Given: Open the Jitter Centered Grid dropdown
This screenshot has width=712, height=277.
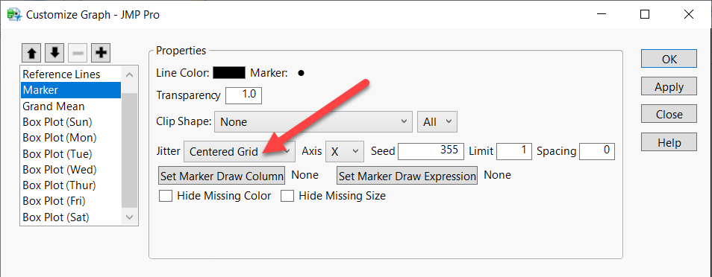Looking at the screenshot, I should point(240,151).
